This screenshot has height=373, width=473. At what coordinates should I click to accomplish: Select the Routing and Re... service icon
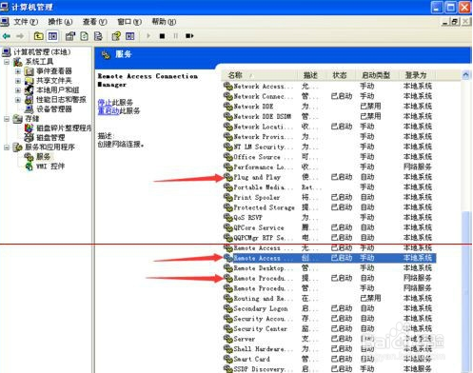[x=228, y=298]
